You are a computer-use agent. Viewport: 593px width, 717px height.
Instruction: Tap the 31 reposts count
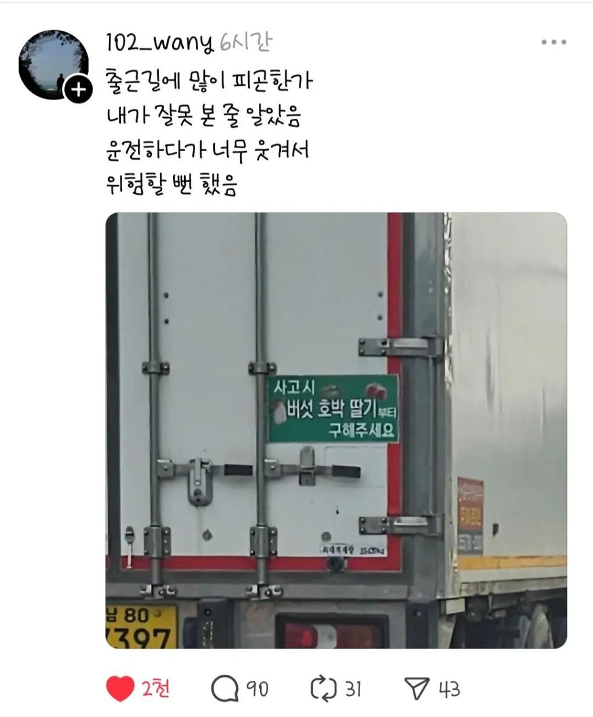click(x=353, y=689)
